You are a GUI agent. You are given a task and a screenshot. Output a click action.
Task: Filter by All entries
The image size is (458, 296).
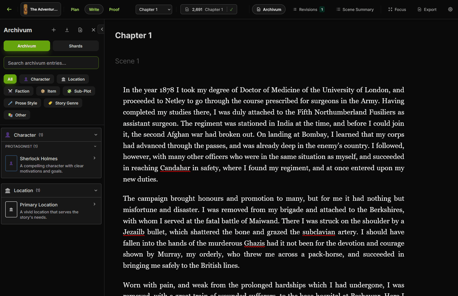point(10,79)
